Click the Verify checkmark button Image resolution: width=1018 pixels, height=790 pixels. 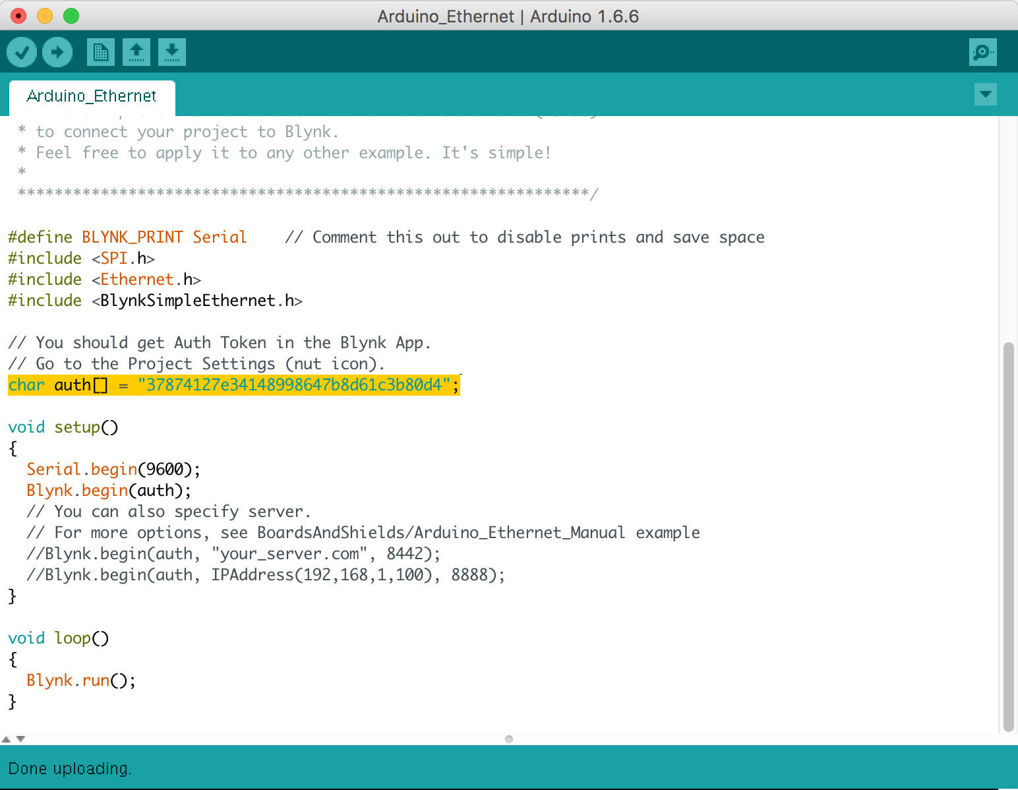coord(22,52)
